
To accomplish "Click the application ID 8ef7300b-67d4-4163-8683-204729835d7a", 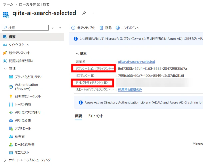I will (153, 68).
